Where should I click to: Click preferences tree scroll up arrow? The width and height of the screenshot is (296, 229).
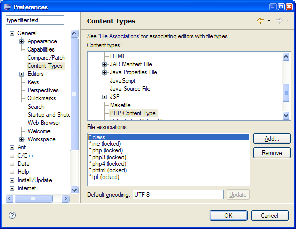point(74,33)
